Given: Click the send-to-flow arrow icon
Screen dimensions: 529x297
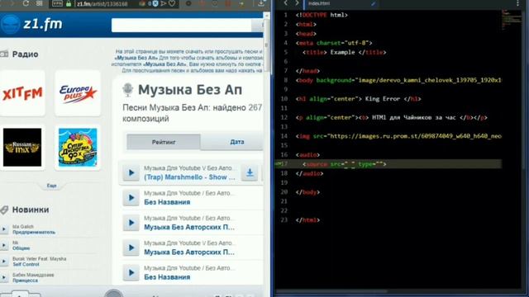Looking at the screenshot, I should 164,3.
